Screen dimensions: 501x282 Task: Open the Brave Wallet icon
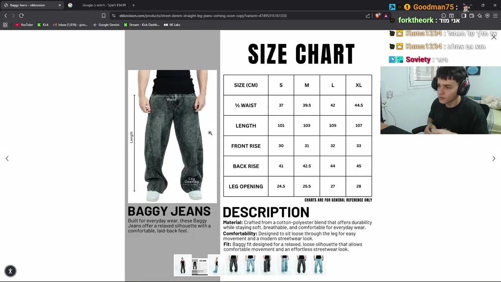pyautogui.click(x=472, y=16)
